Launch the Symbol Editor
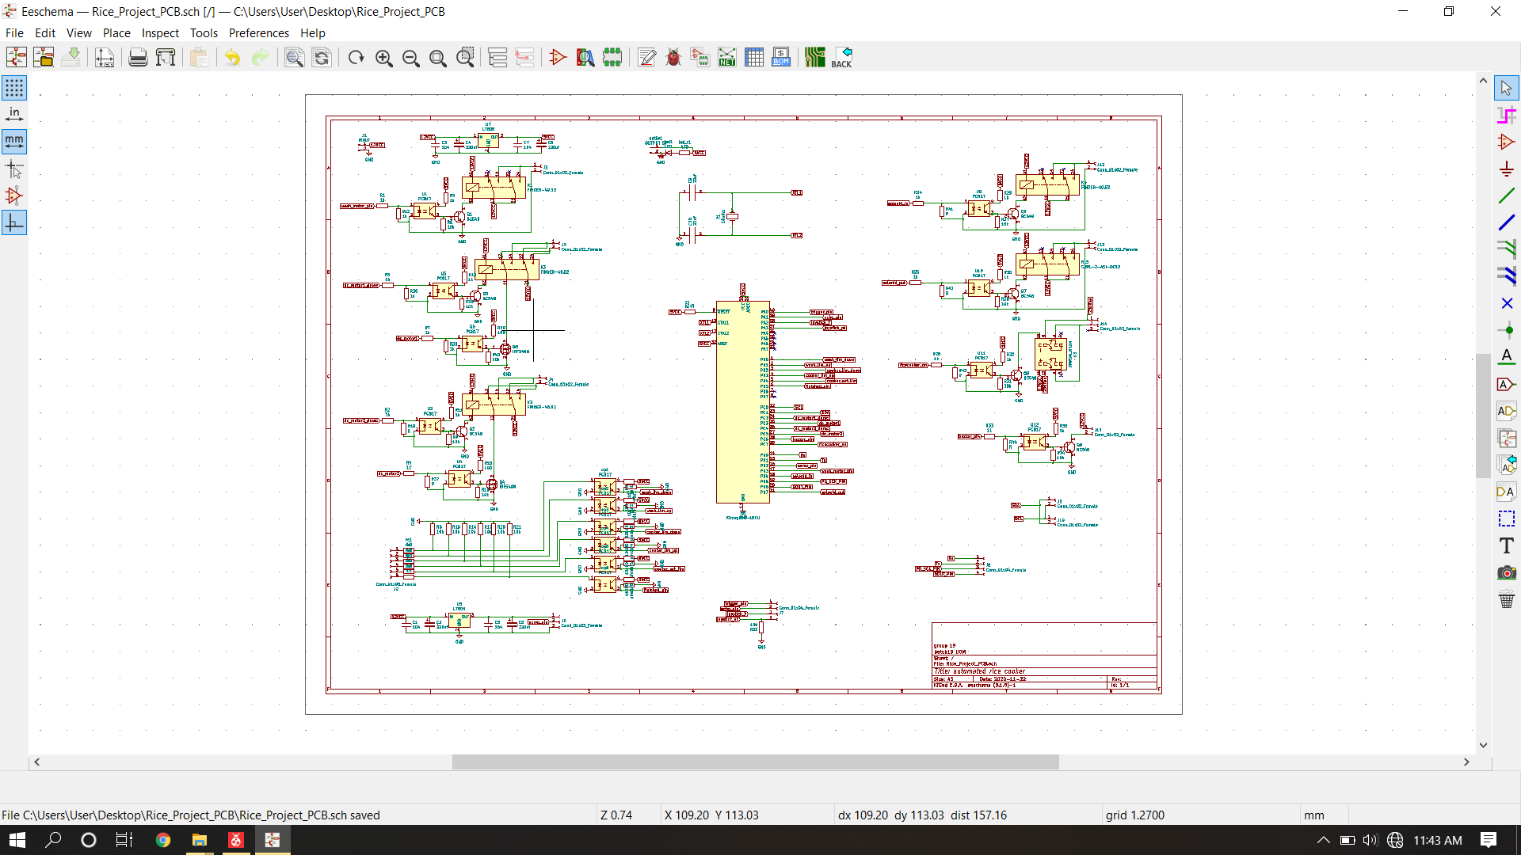The width and height of the screenshot is (1521, 855). (x=558, y=57)
